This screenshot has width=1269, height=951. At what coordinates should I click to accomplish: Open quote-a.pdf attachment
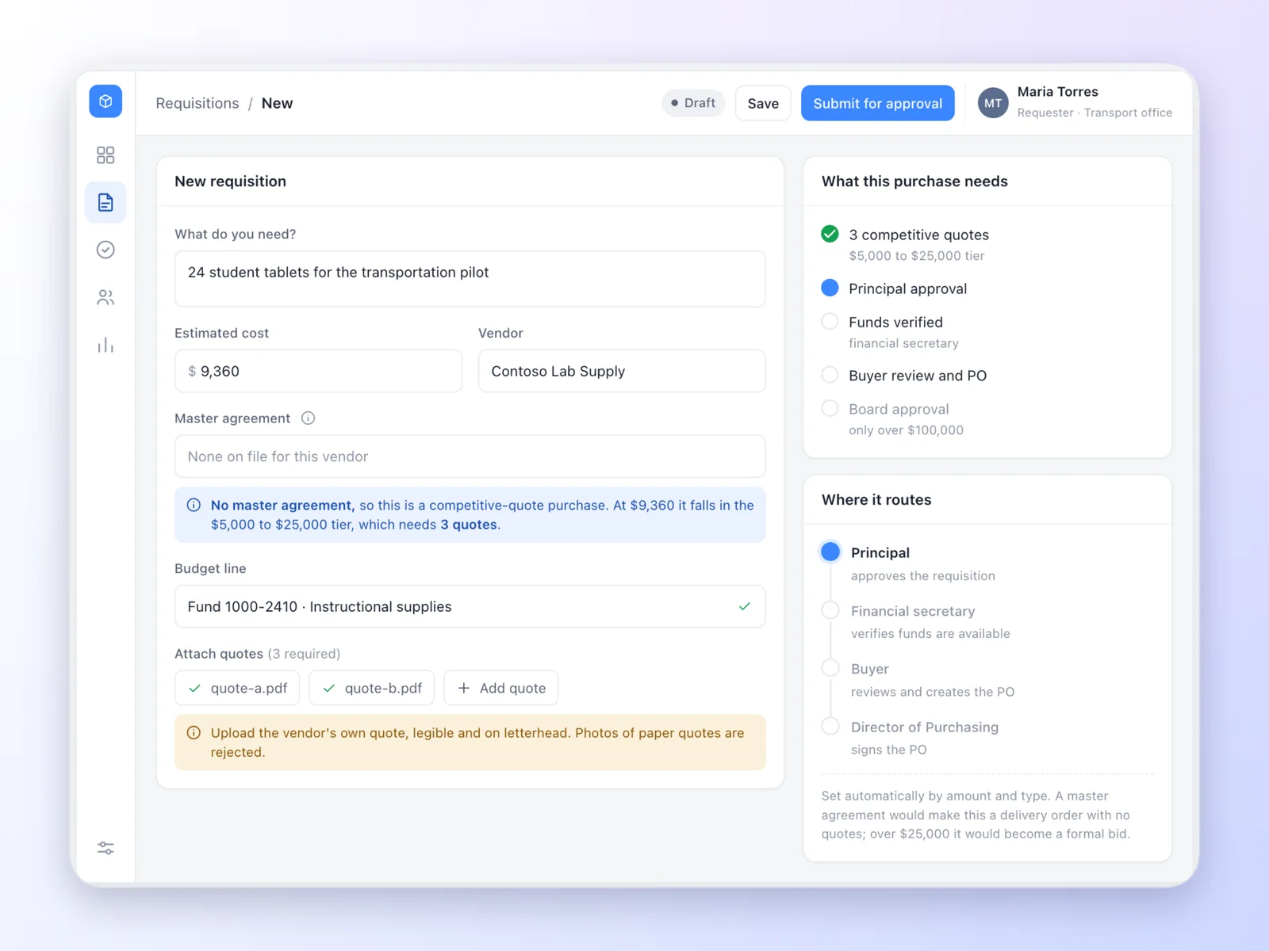pos(237,688)
